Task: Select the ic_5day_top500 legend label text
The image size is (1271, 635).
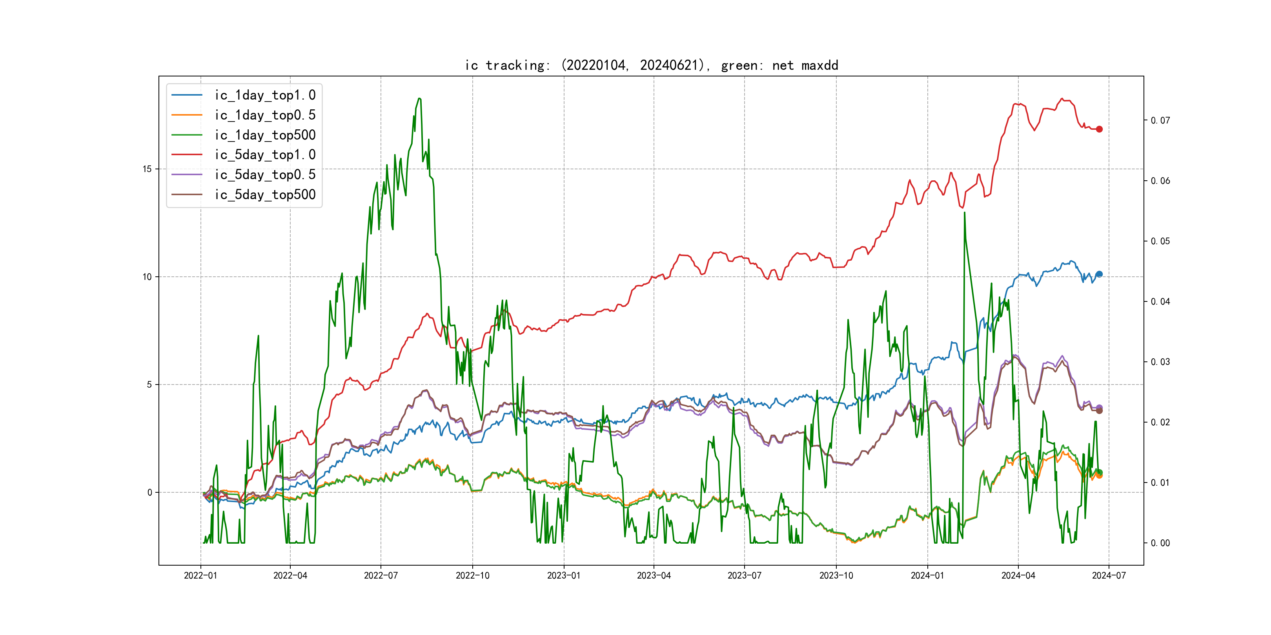Action: tap(265, 195)
